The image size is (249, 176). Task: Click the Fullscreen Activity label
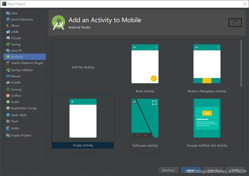pos(145,145)
